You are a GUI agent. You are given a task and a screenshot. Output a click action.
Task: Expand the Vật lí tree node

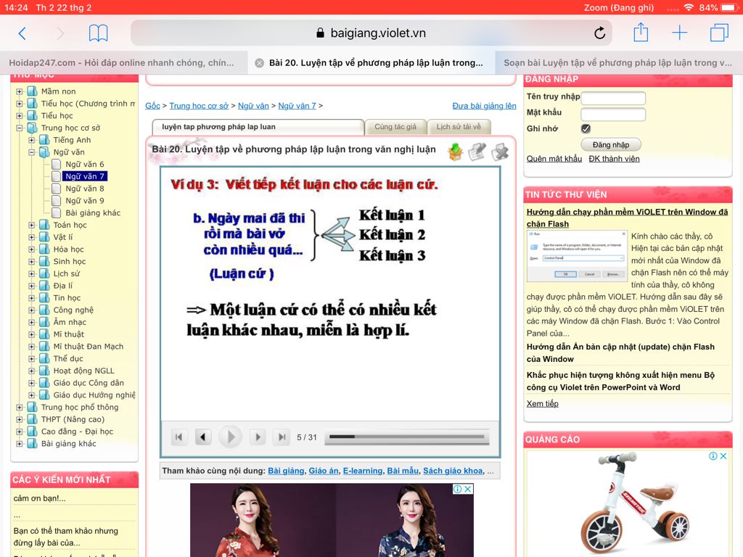(32, 237)
